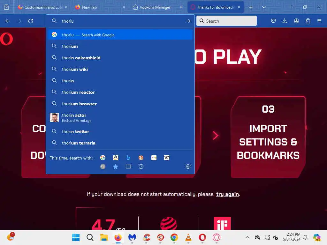Switch to Customize Firefox tab
The image size is (327, 245).
coord(43,7)
